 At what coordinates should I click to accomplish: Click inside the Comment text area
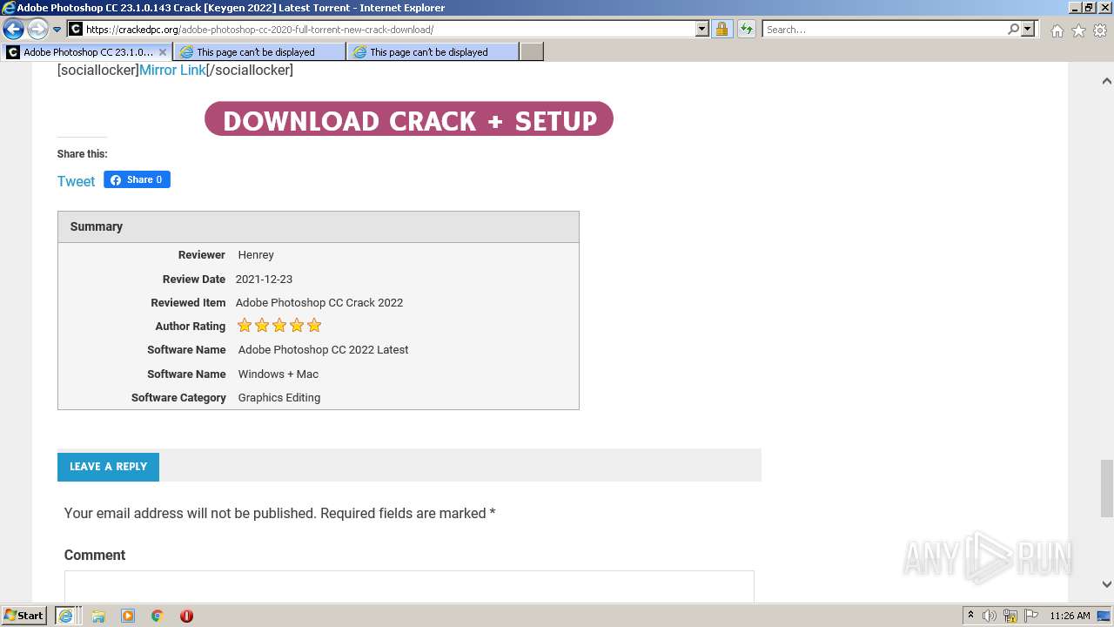[409, 586]
